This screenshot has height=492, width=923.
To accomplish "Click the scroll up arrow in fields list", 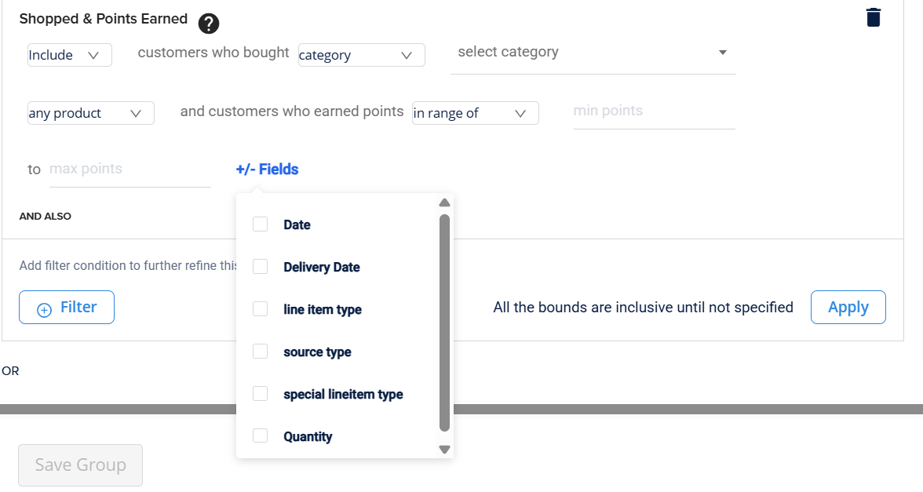I will tap(444, 202).
